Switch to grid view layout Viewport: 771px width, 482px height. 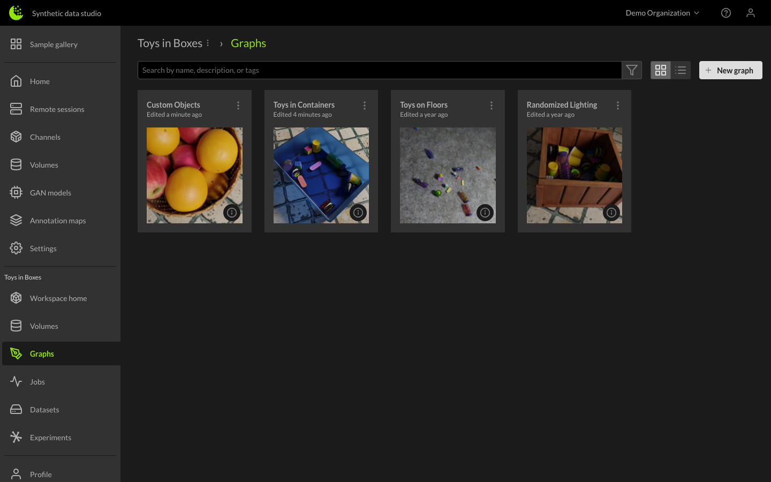tap(661, 70)
